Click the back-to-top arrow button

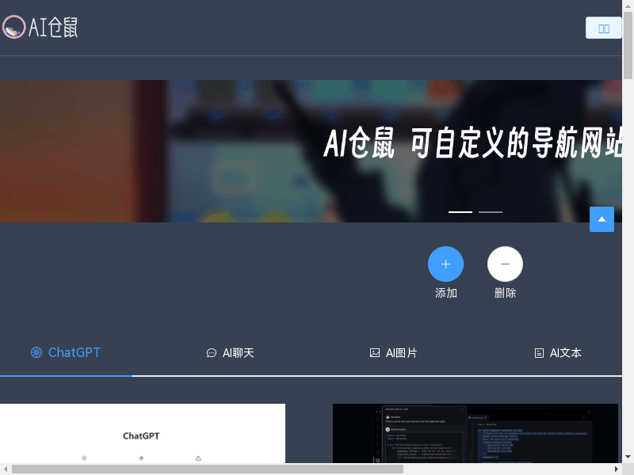(602, 219)
